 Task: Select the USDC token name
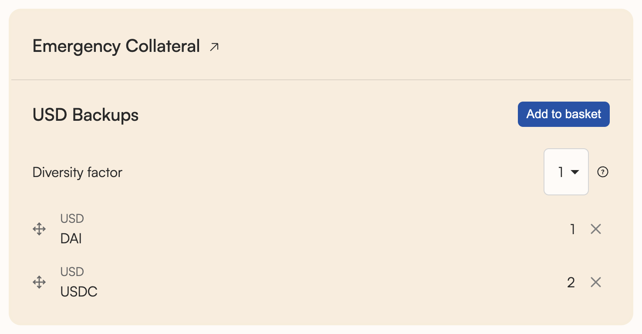(x=79, y=292)
